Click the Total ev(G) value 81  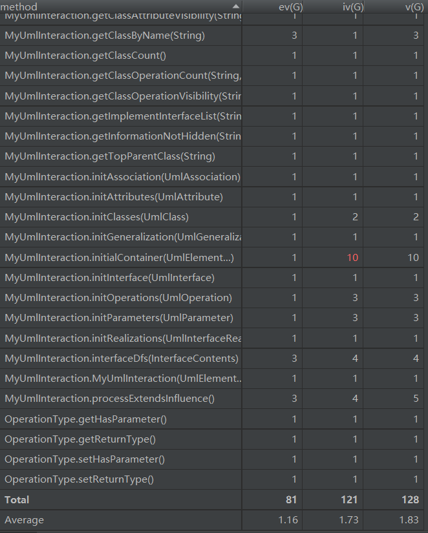pos(291,499)
